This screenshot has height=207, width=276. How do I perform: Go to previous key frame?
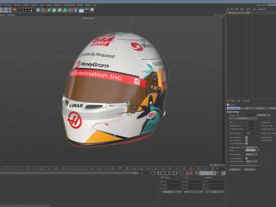point(159,173)
